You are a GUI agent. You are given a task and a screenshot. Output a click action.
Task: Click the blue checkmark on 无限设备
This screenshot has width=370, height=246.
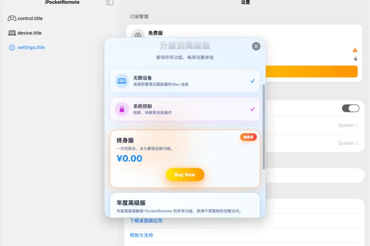pos(253,80)
